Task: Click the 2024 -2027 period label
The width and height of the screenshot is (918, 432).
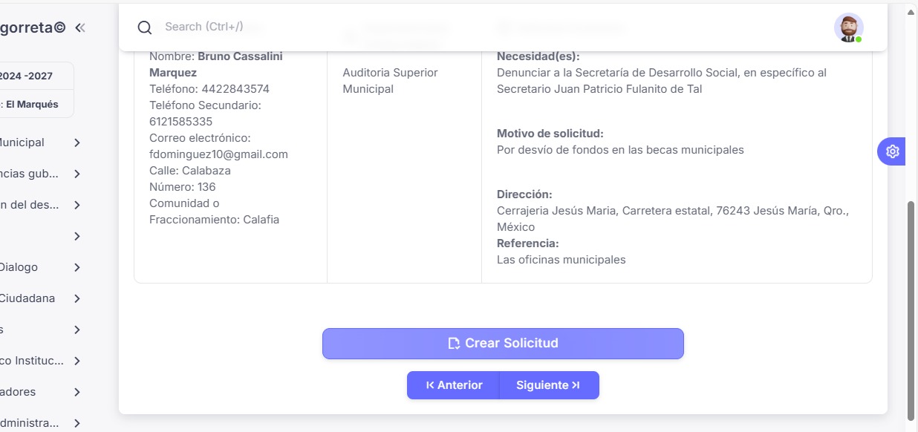Action: click(x=26, y=76)
